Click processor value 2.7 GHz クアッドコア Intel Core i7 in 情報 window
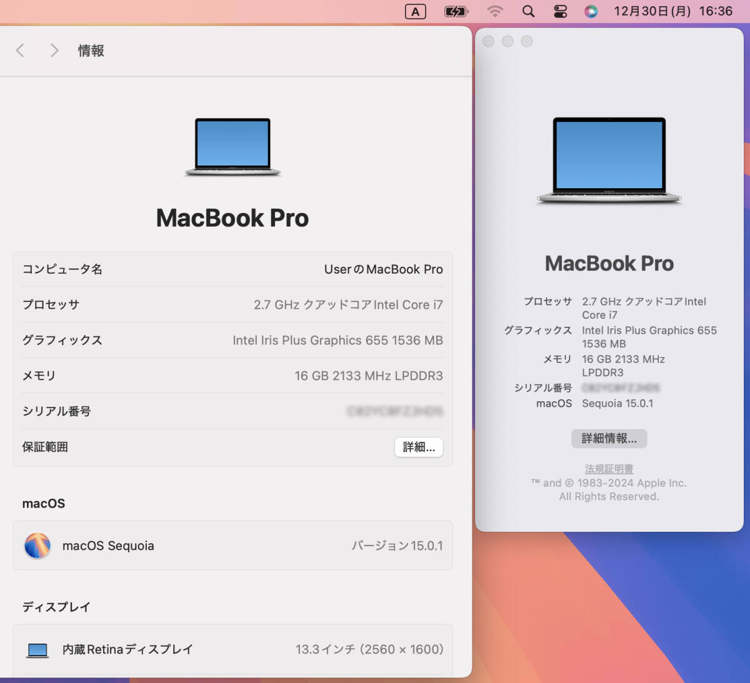This screenshot has height=683, width=750. click(x=348, y=305)
